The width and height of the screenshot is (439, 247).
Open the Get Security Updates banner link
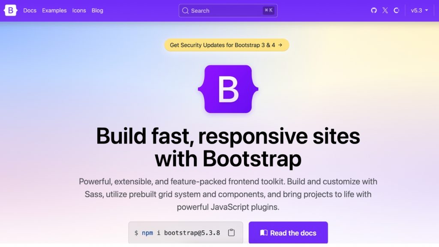coord(226,45)
